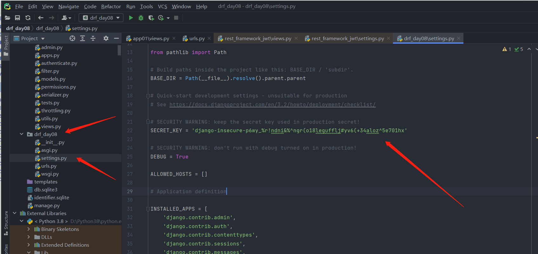The image size is (538, 254).
Task: Open the Django deployment checklist link
Action: [x=272, y=104]
